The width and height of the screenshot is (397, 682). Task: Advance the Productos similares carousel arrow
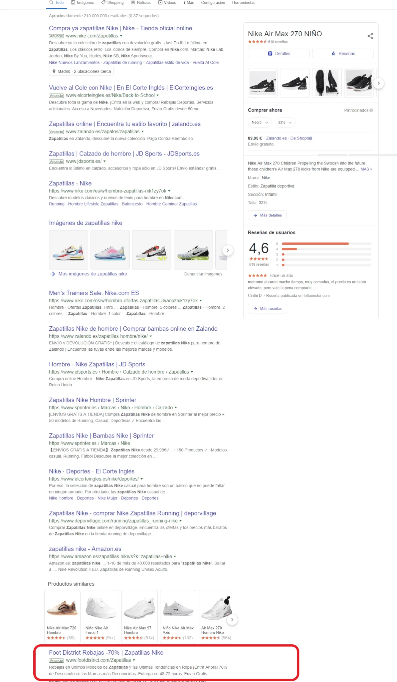click(232, 619)
